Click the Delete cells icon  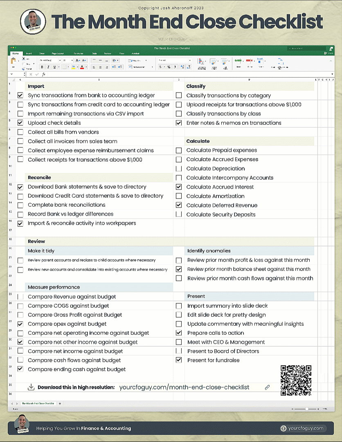(250, 61)
